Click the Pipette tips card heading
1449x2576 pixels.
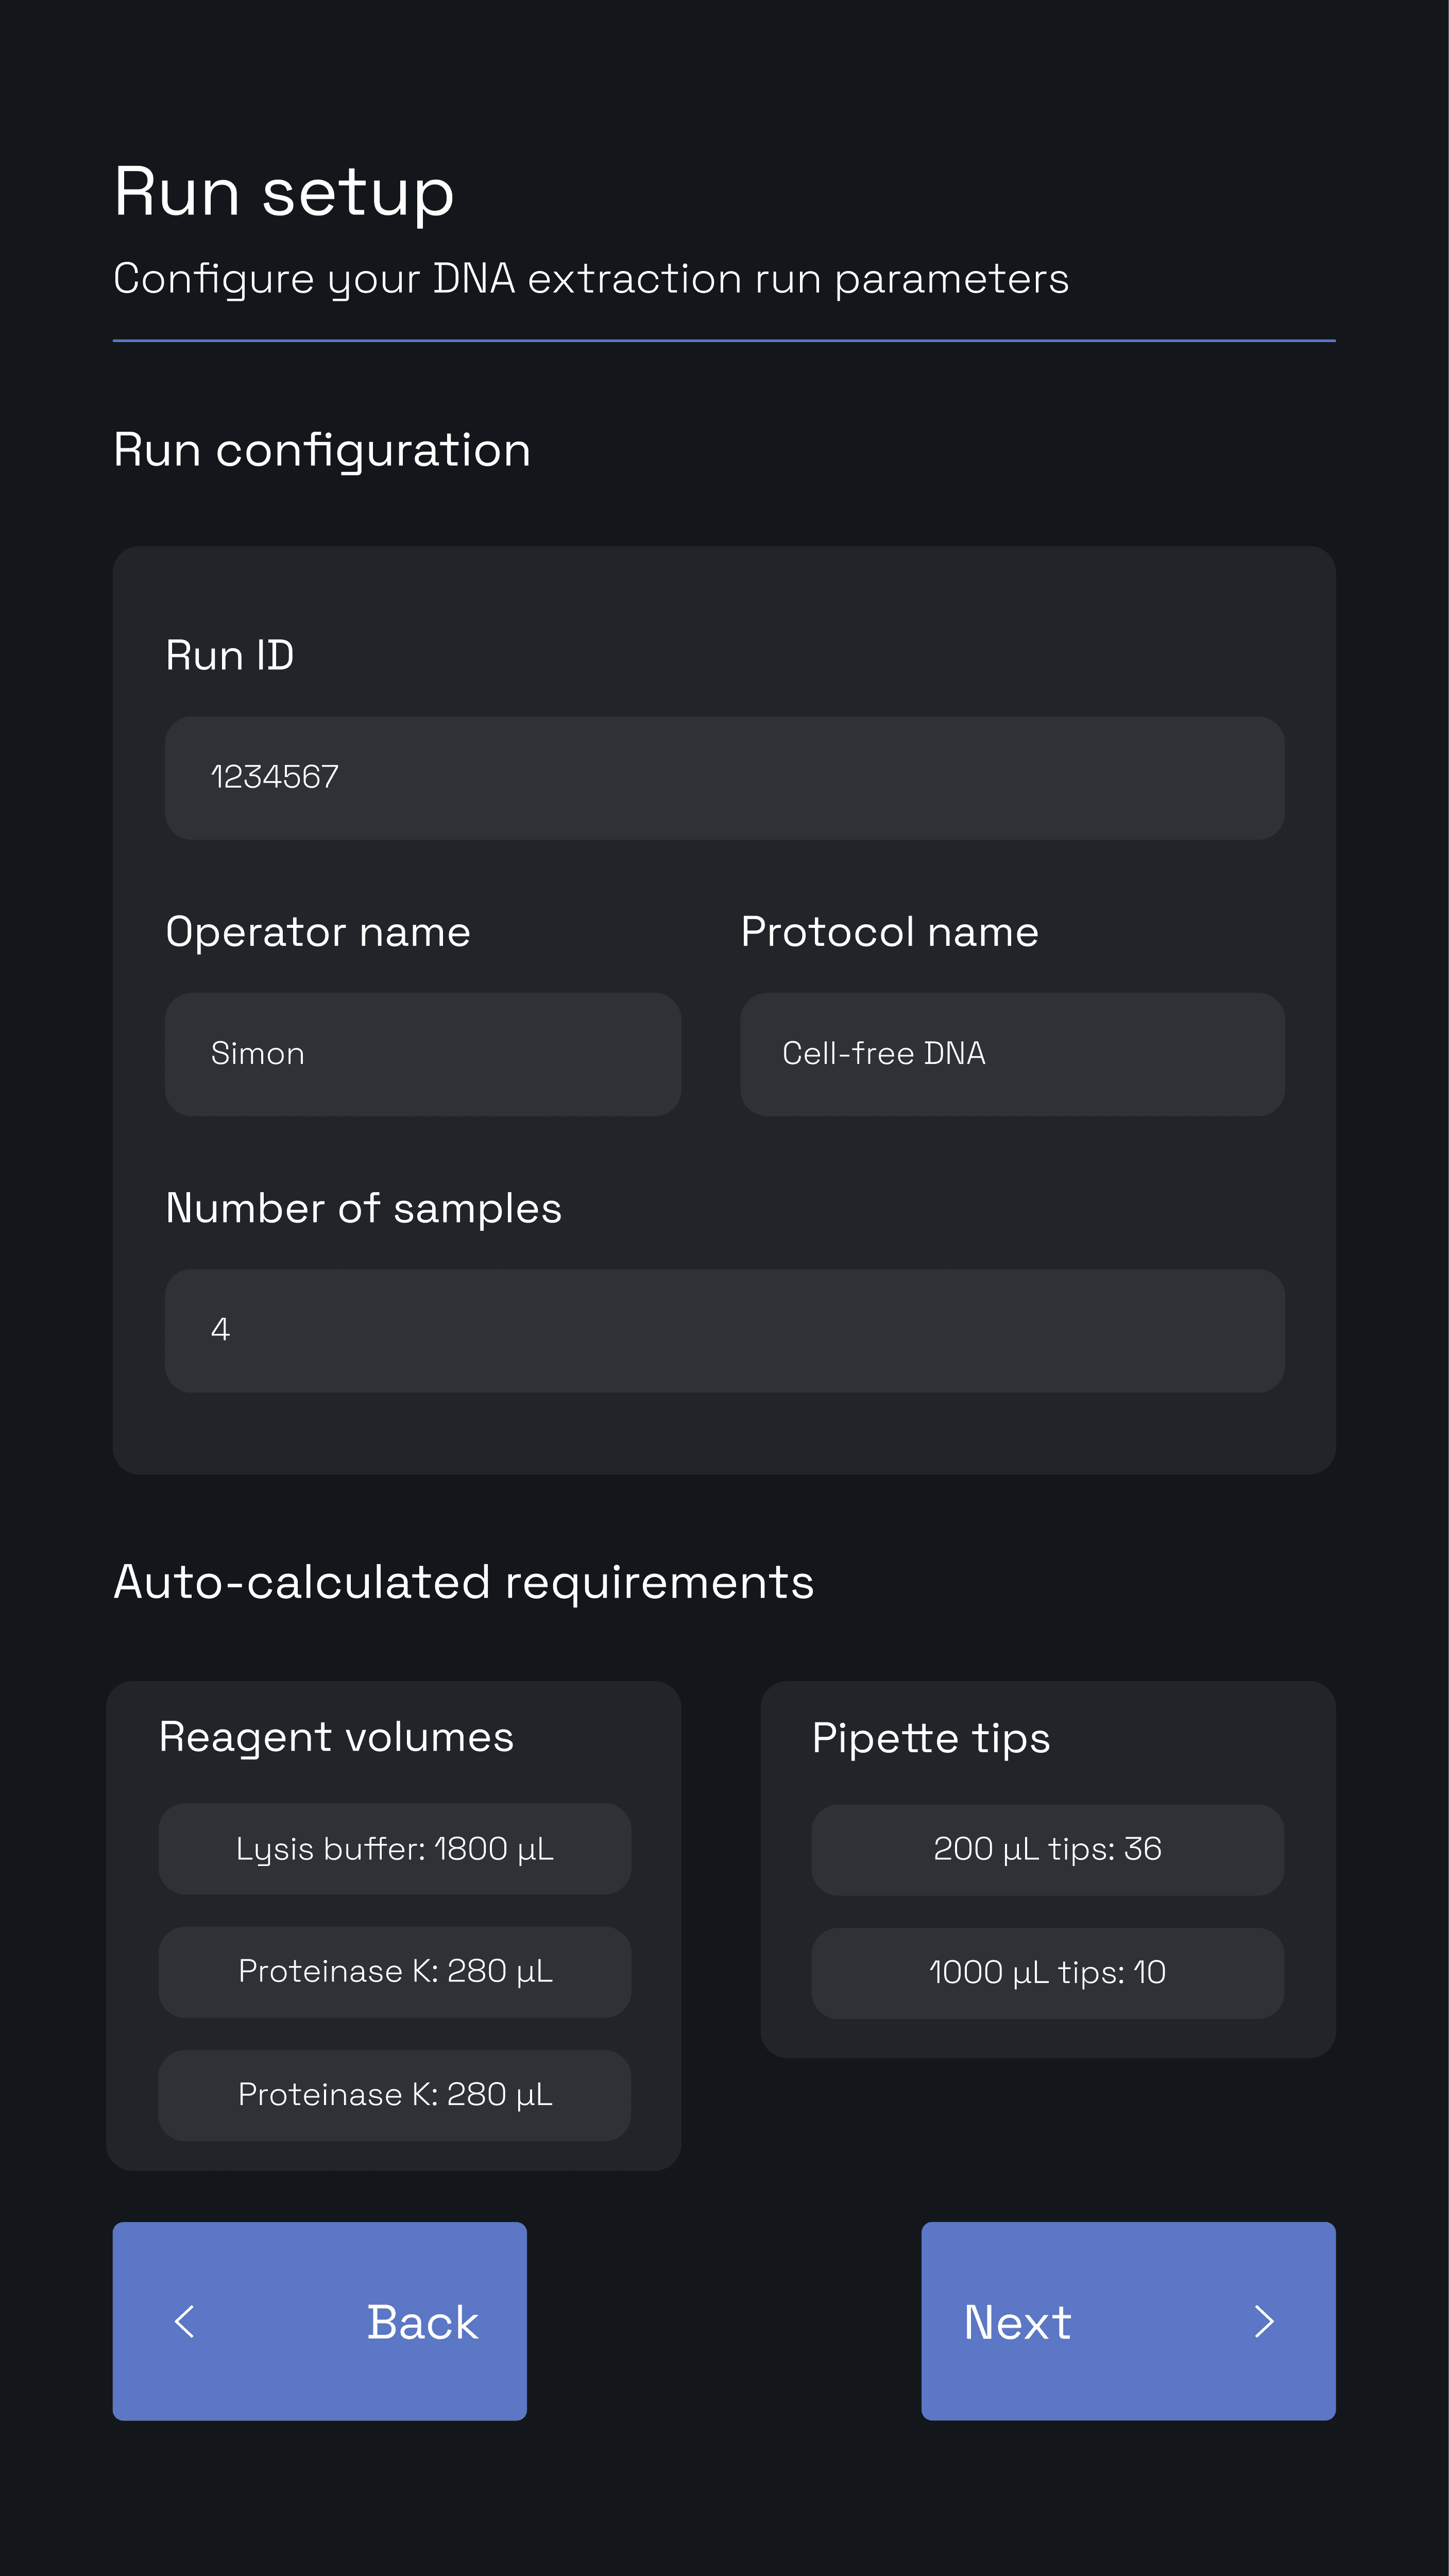[930, 1738]
